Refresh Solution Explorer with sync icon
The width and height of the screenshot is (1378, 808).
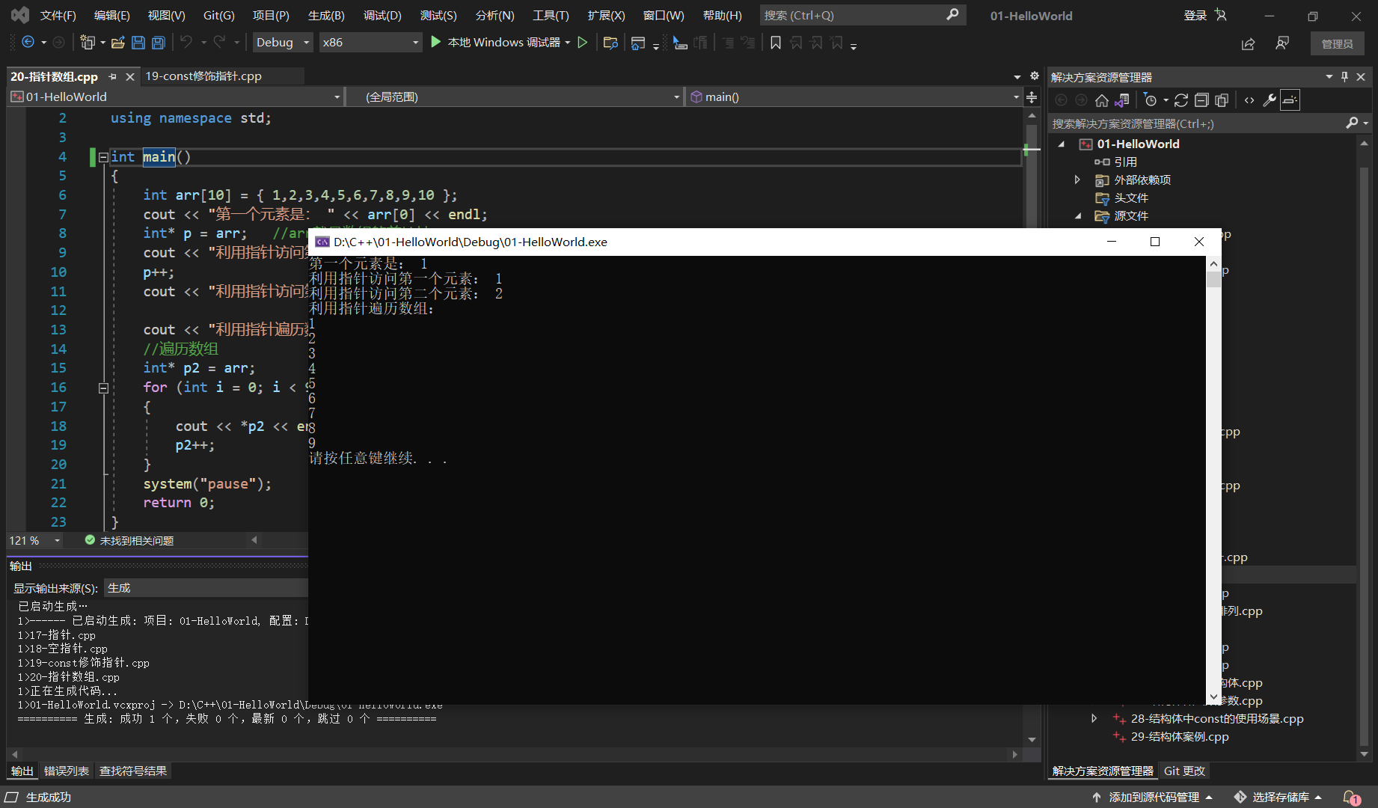[x=1181, y=100]
